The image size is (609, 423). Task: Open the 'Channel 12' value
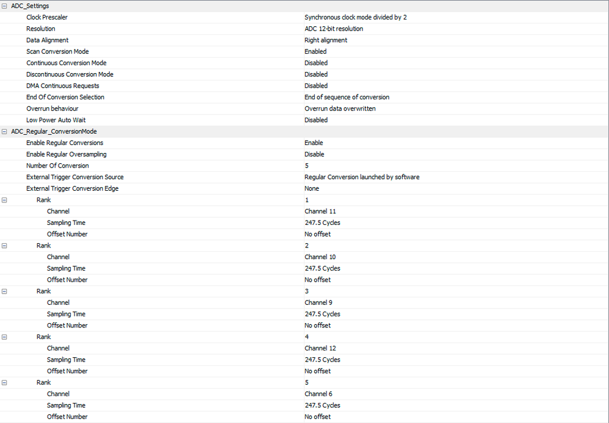pos(320,349)
